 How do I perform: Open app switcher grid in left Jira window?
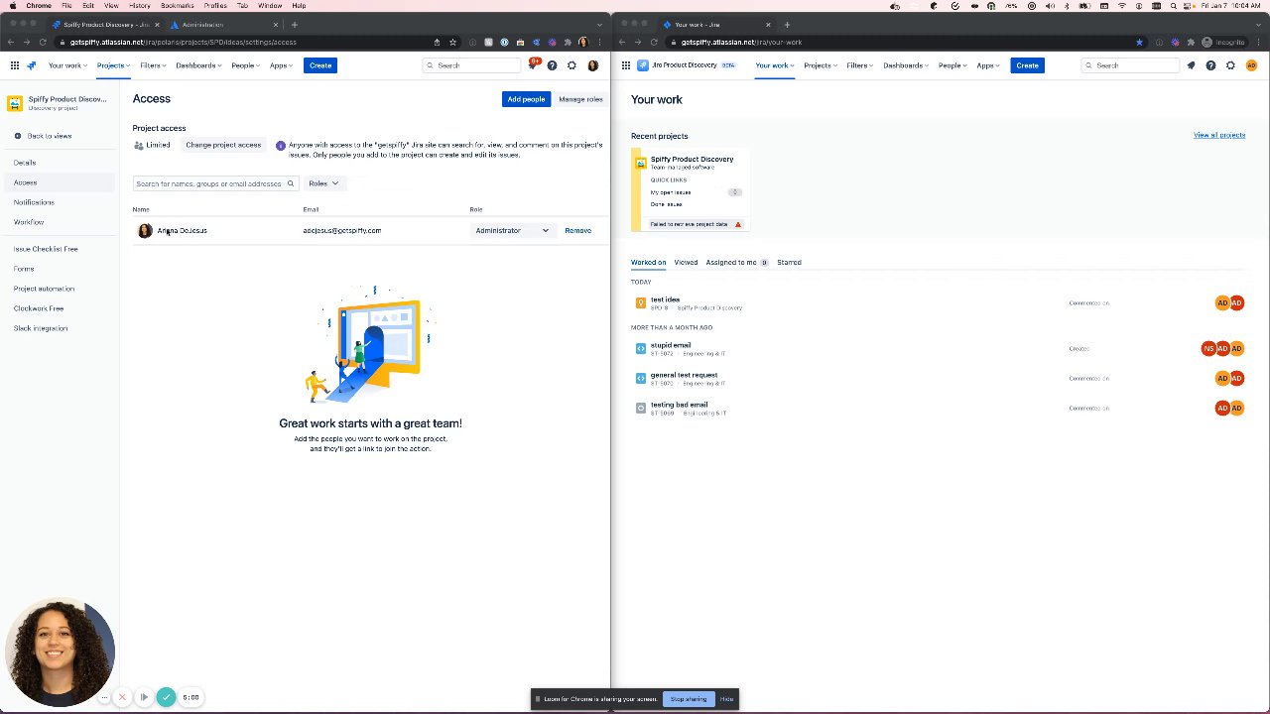point(15,65)
